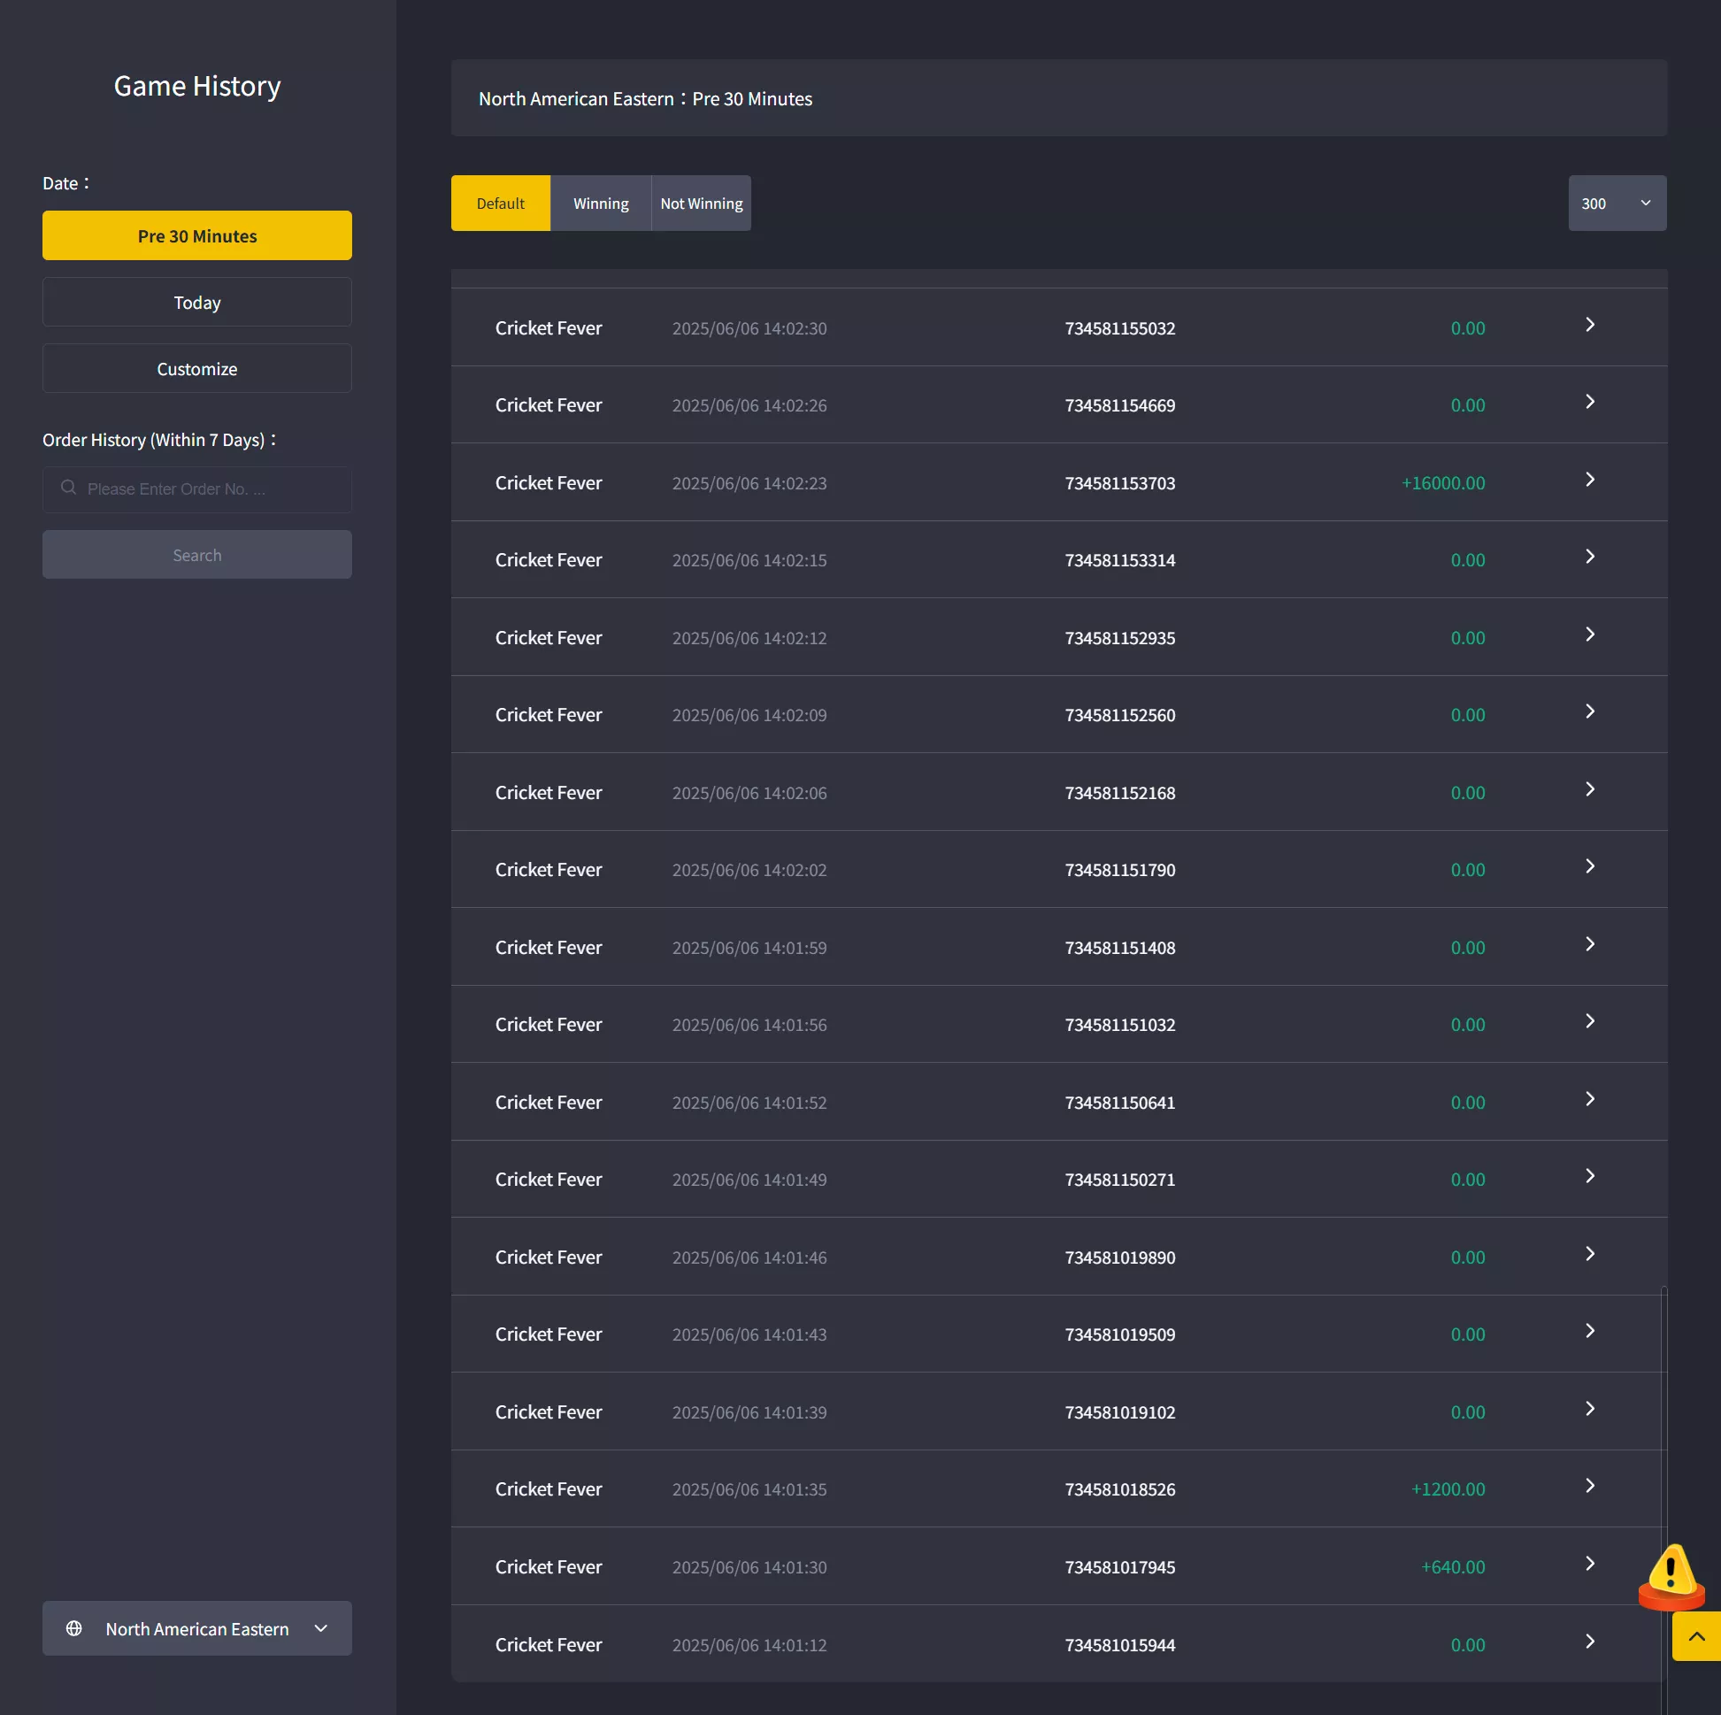Open details arrow for order 734581154669

(x=1590, y=402)
